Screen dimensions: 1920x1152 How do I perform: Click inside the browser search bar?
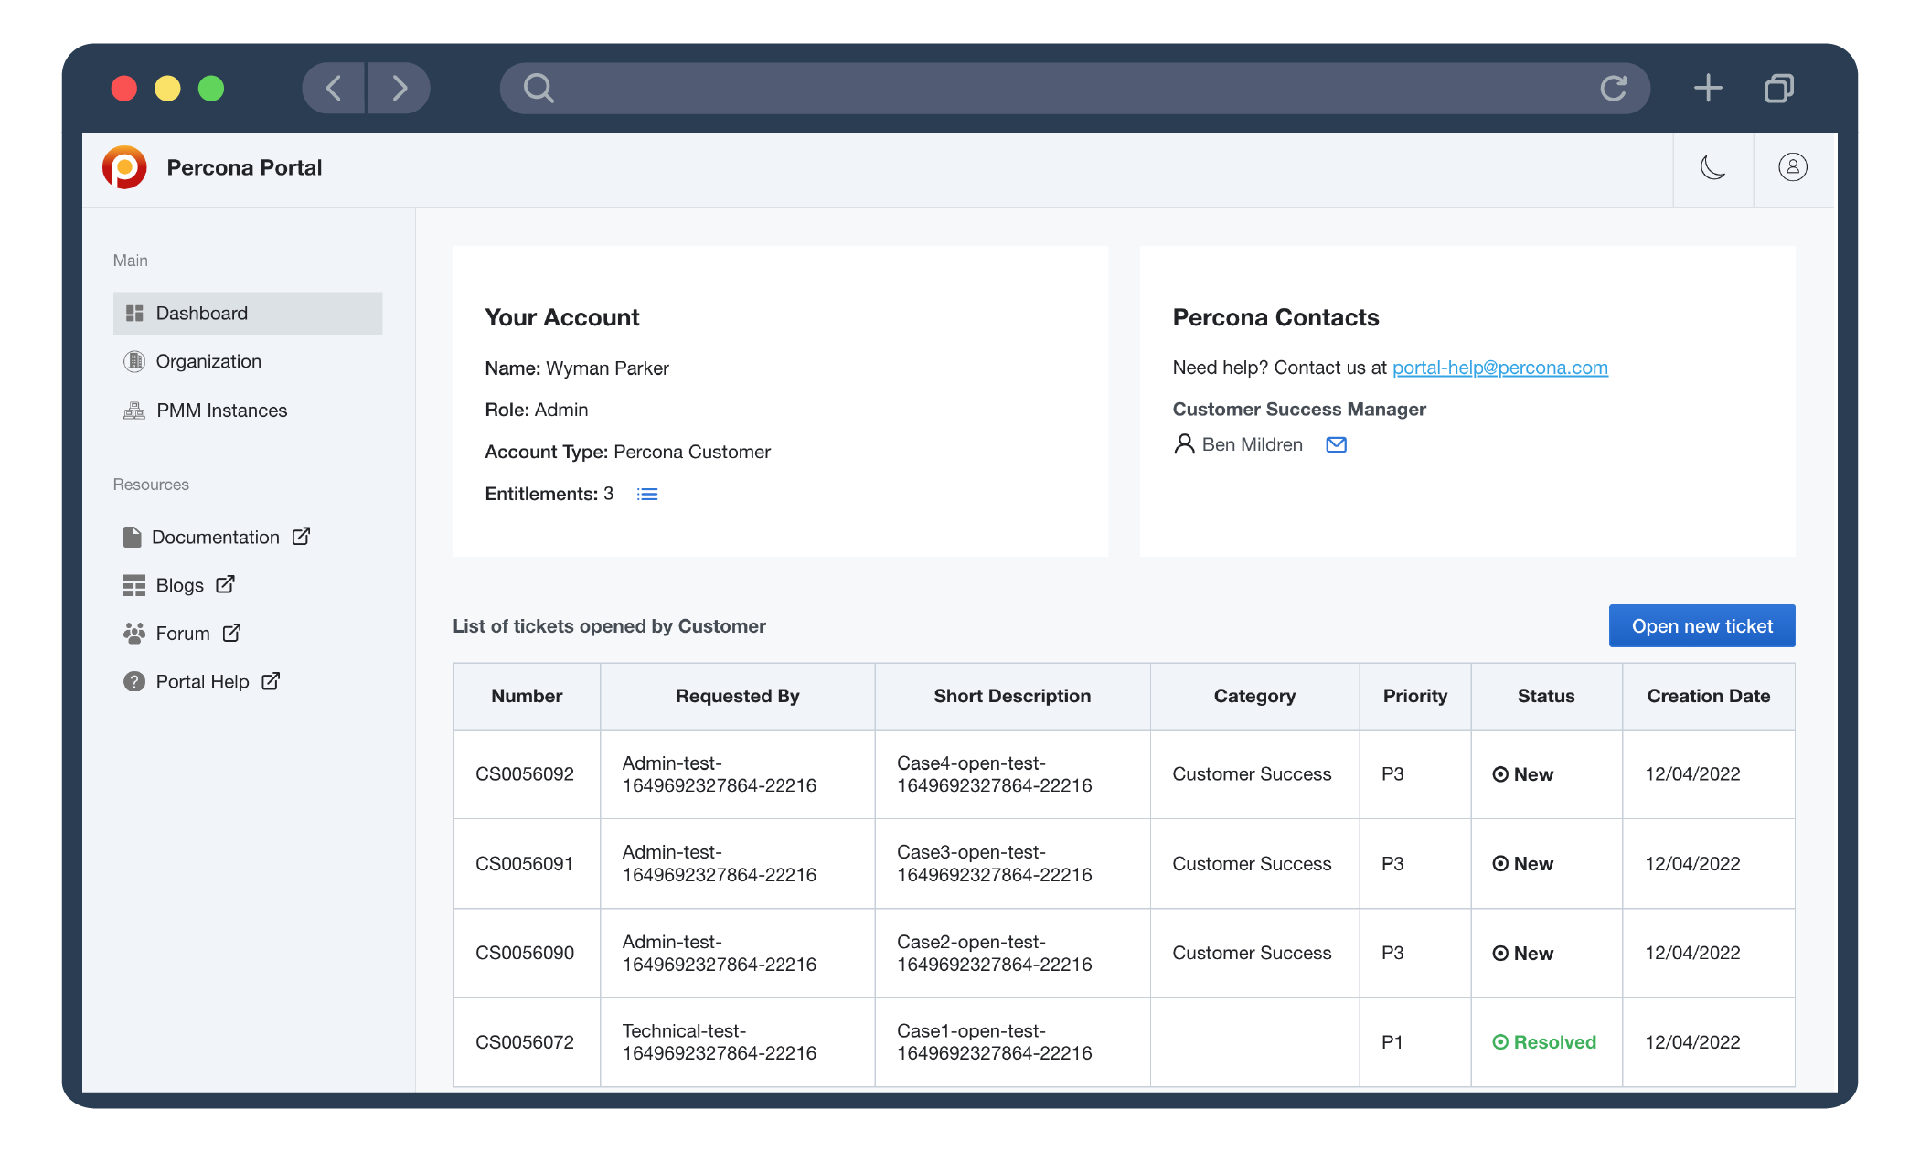pyautogui.click(x=1006, y=88)
